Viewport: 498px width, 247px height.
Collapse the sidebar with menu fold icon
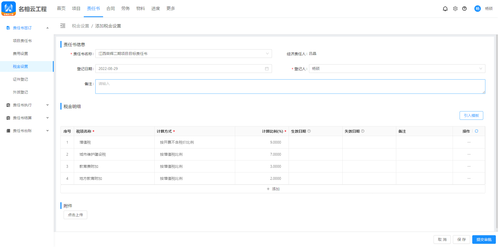click(x=63, y=26)
